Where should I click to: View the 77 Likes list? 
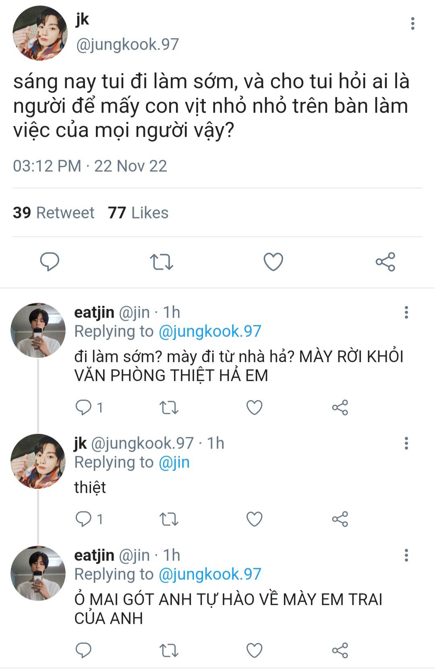point(138,213)
